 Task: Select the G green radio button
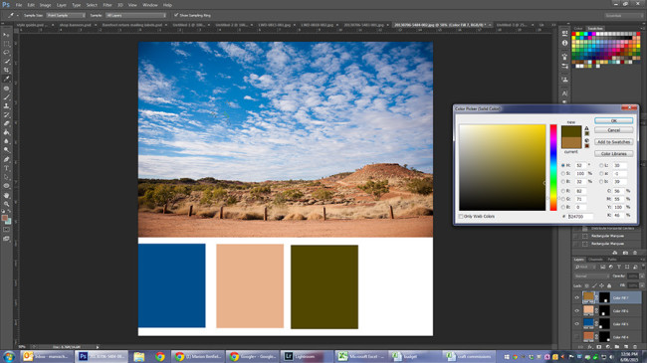tap(563, 199)
